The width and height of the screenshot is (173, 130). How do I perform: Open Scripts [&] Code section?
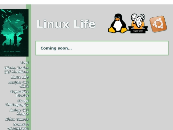tap(19, 84)
